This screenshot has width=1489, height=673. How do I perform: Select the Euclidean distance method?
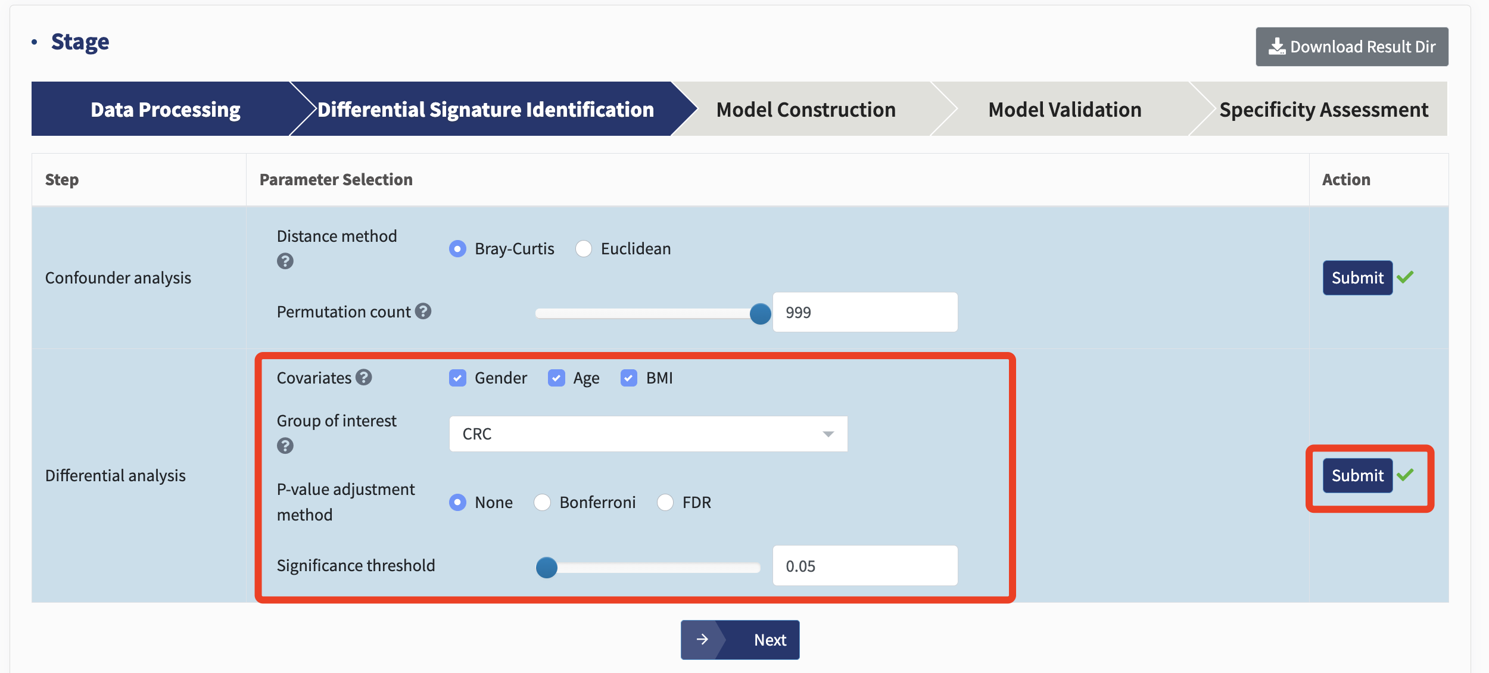[x=584, y=249]
